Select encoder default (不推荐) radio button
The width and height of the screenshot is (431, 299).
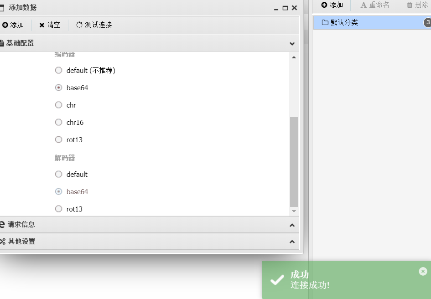click(x=58, y=70)
